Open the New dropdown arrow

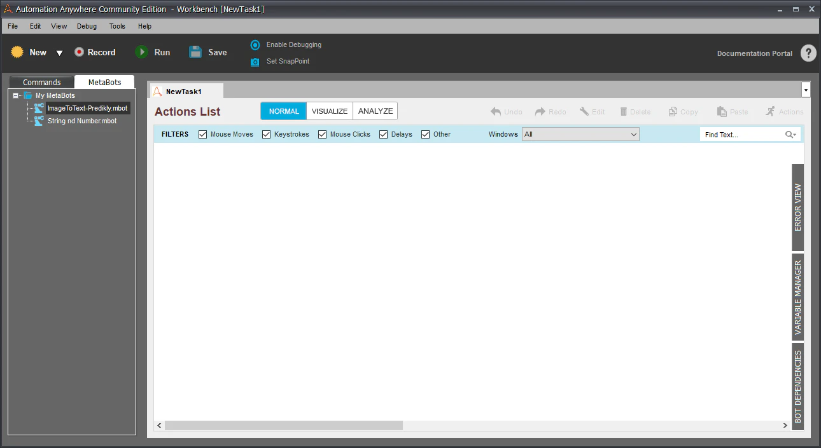click(59, 53)
